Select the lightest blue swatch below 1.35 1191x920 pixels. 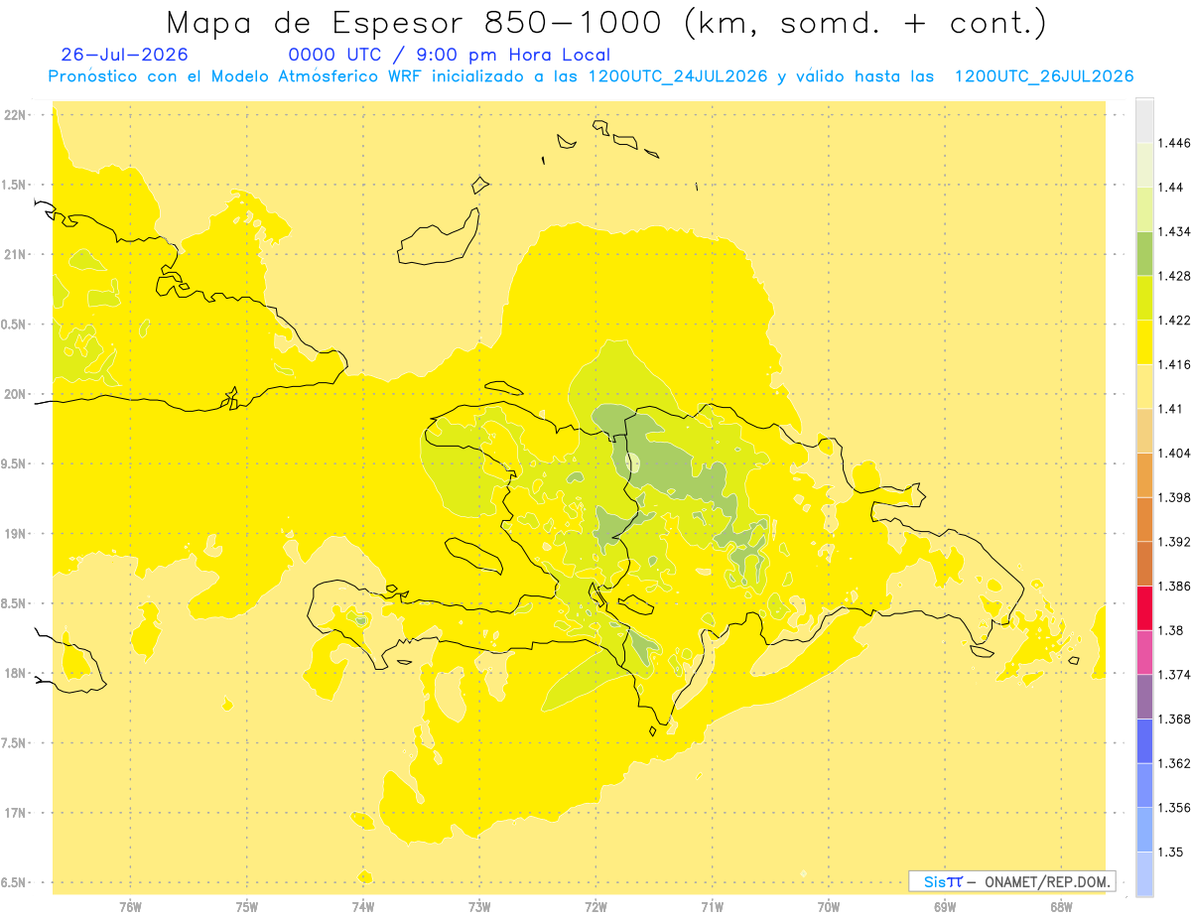[1144, 873]
